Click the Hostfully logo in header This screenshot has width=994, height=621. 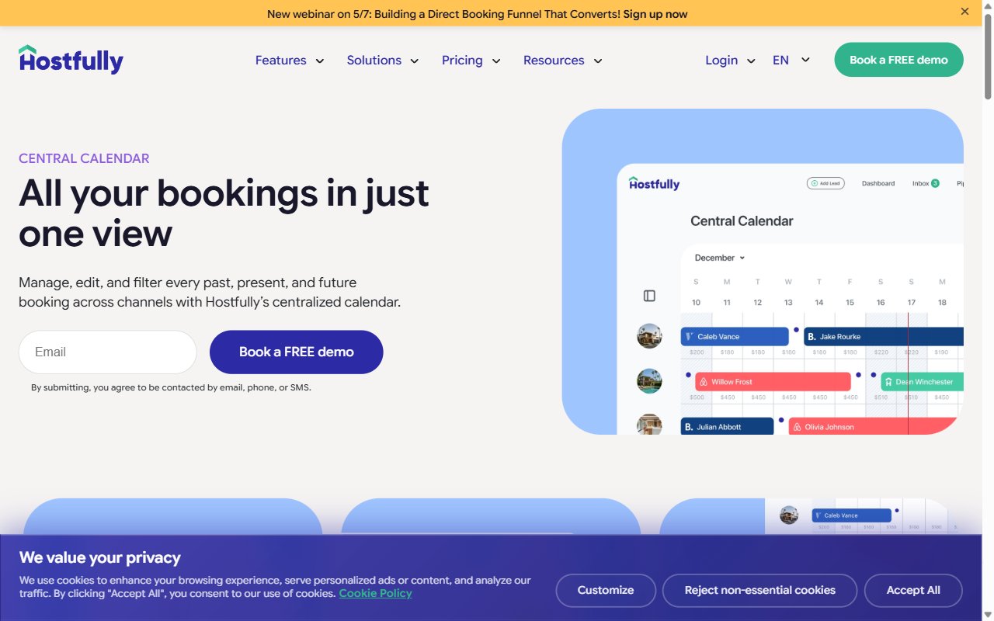(x=71, y=60)
